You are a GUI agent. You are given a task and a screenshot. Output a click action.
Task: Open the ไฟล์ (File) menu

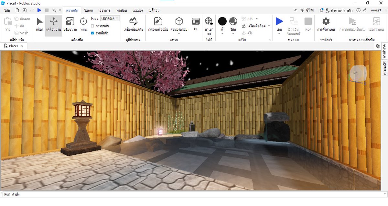click(7, 10)
